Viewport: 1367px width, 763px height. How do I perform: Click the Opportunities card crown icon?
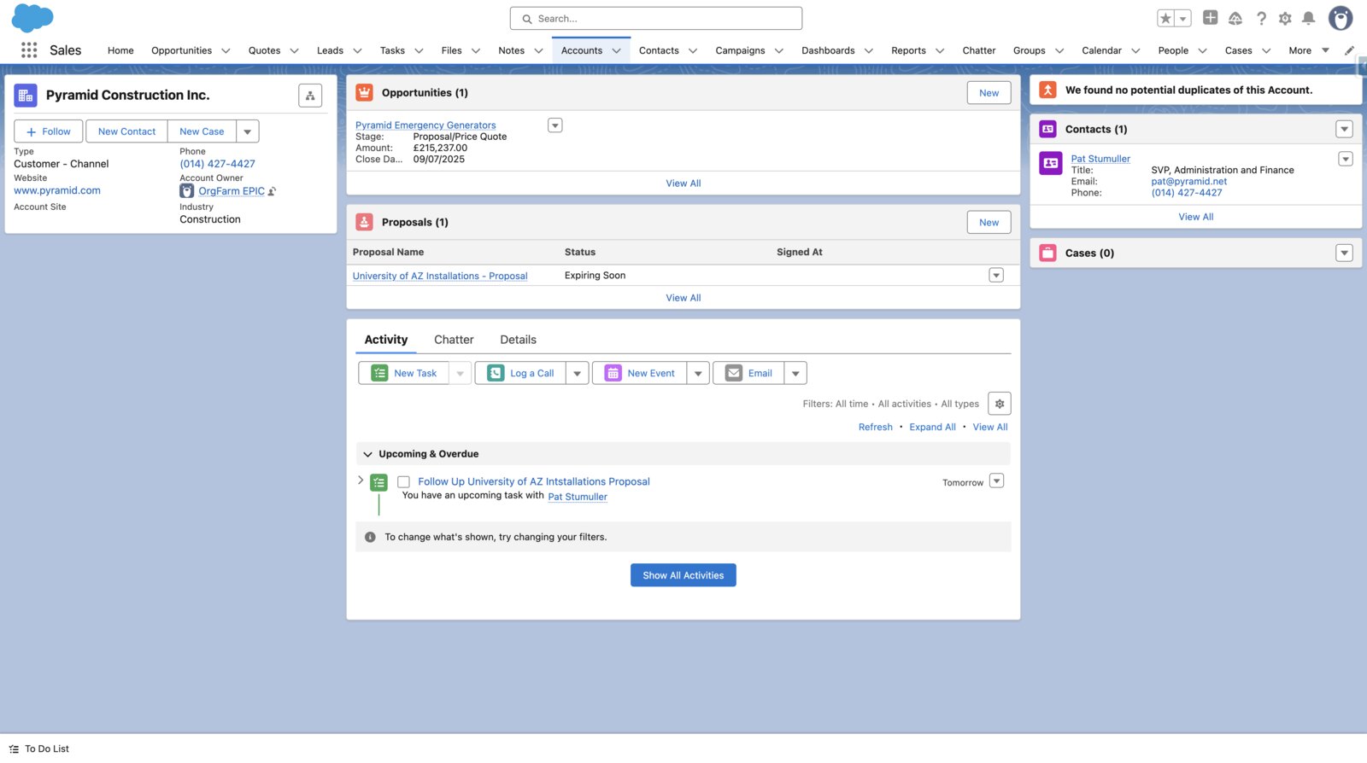pos(365,92)
